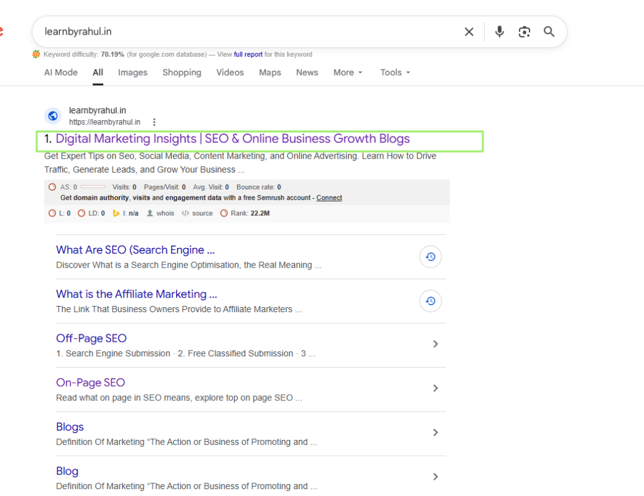
Task: Open history icon beside Affiliate Marketing result
Action: pos(430,301)
